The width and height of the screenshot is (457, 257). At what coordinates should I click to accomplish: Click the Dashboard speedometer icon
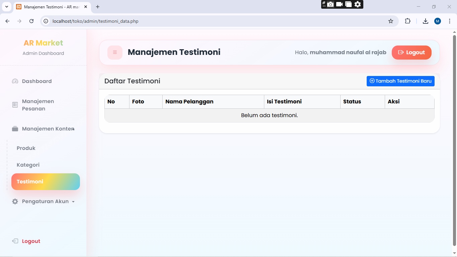pyautogui.click(x=15, y=81)
